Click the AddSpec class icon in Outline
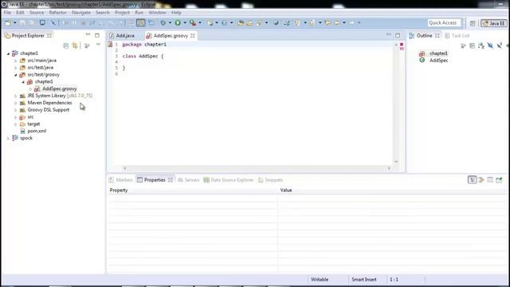Viewport: 510px width, 287px height. (422, 61)
